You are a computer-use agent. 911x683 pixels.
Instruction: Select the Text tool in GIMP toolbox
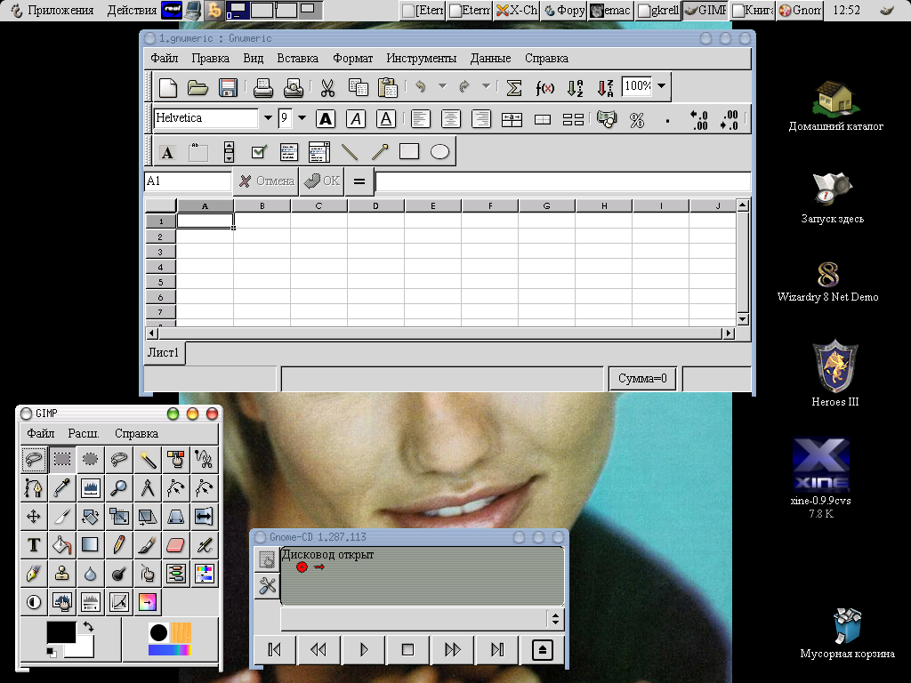(34, 544)
